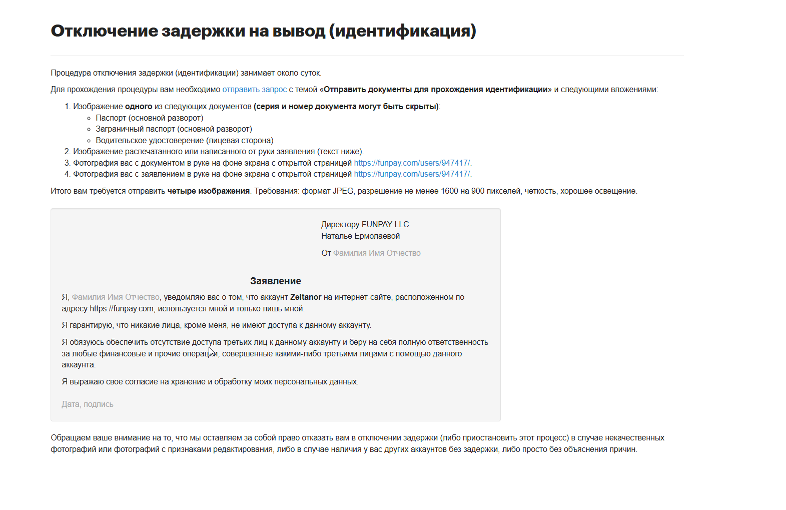Open the 'отправить запрос' link
The height and width of the screenshot is (510, 786).
coord(254,90)
